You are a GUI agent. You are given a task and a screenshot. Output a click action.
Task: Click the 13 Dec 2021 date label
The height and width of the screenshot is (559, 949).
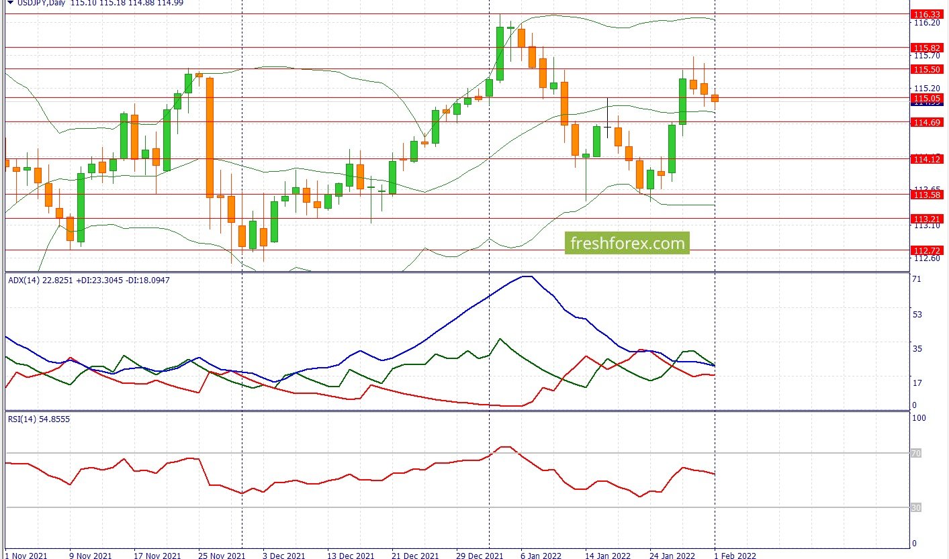click(x=350, y=556)
